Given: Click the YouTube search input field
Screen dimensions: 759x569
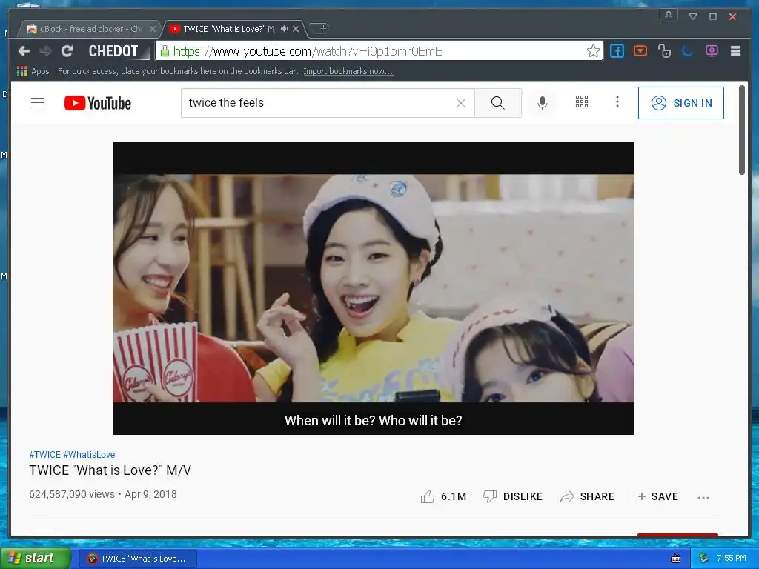Looking at the screenshot, I should 319,102.
